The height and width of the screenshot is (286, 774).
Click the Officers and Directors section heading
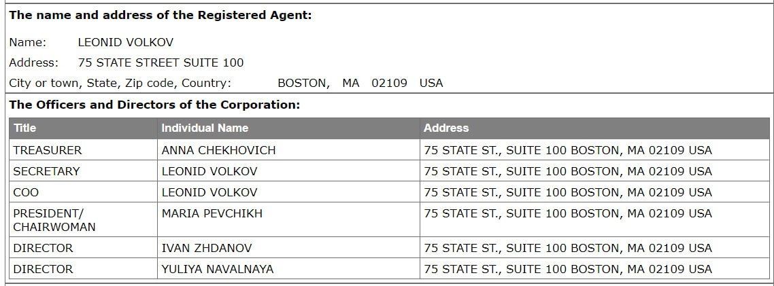(154, 105)
